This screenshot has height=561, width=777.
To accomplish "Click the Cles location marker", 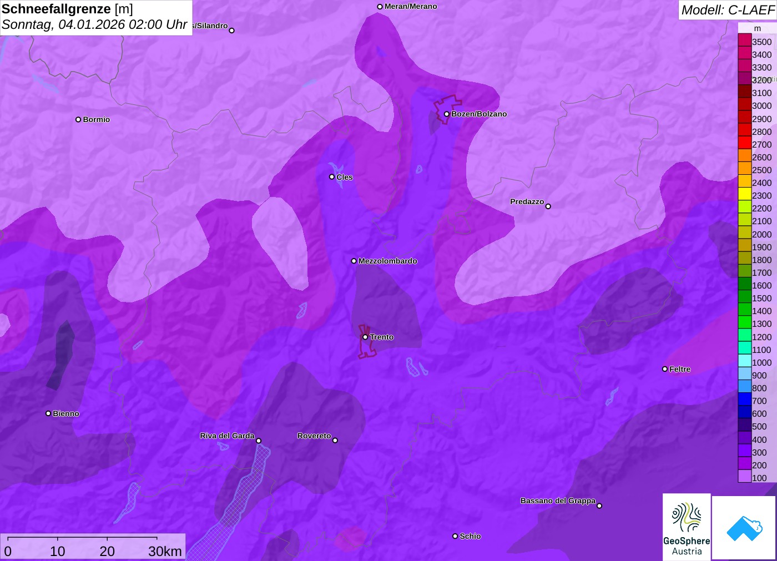I will [x=332, y=177].
